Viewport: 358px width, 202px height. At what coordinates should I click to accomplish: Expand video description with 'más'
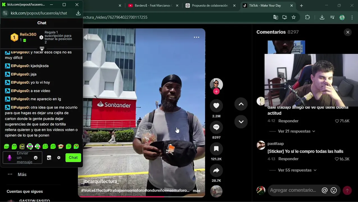197,191
